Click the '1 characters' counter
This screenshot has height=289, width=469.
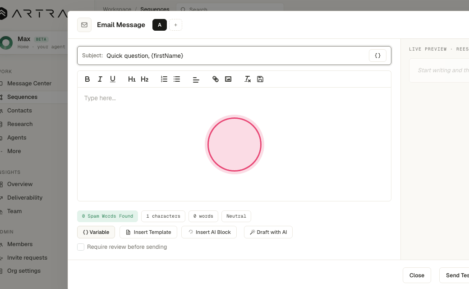click(163, 216)
